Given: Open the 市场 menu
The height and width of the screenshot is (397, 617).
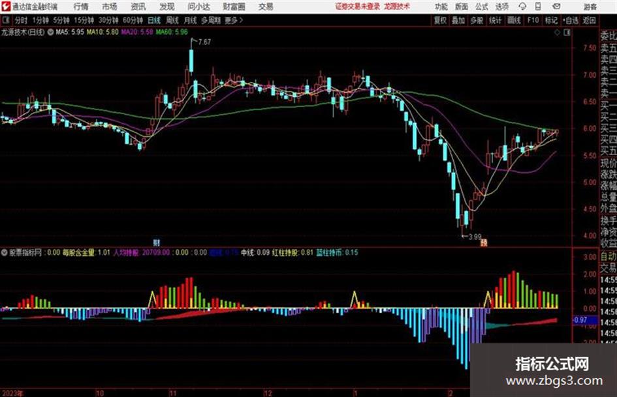Looking at the screenshot, I should pyautogui.click(x=110, y=7).
